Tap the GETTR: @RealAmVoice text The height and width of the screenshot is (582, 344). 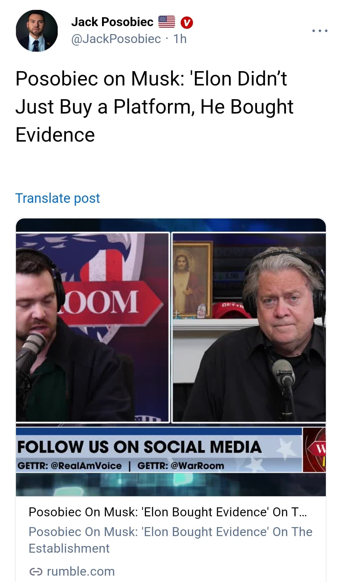[70, 466]
